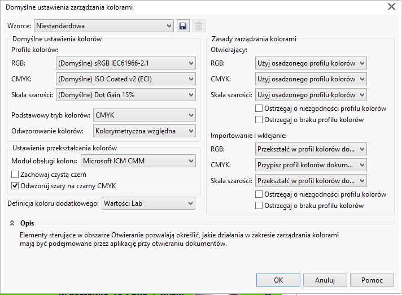The image size is (402, 295).
Task: Close the color management dialog
Action: tap(391, 7)
